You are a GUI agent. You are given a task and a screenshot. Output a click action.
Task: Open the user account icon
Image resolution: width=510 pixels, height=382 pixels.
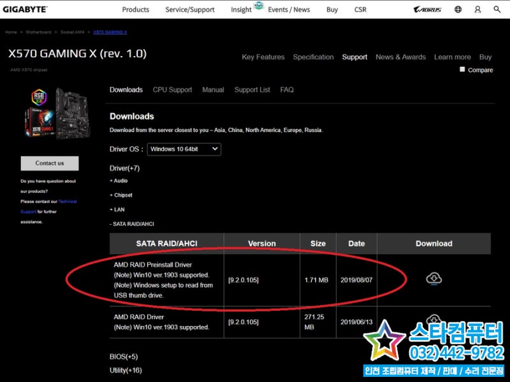[x=477, y=10]
